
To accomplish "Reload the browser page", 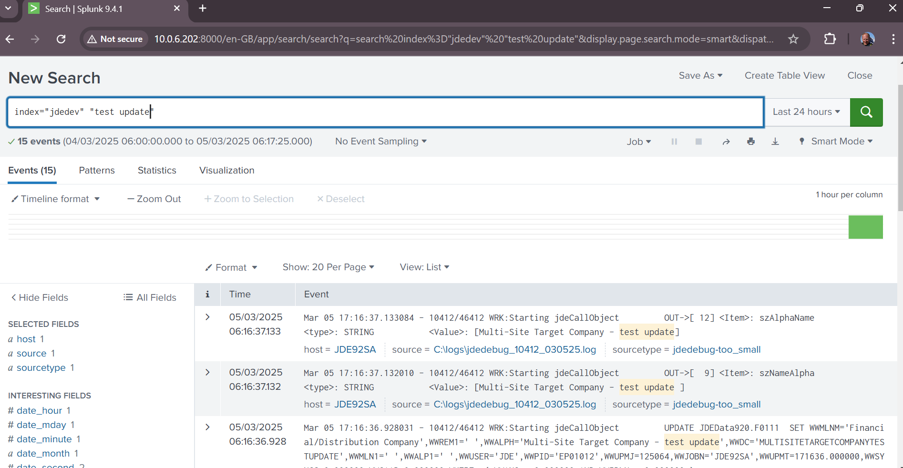I will click(x=61, y=39).
